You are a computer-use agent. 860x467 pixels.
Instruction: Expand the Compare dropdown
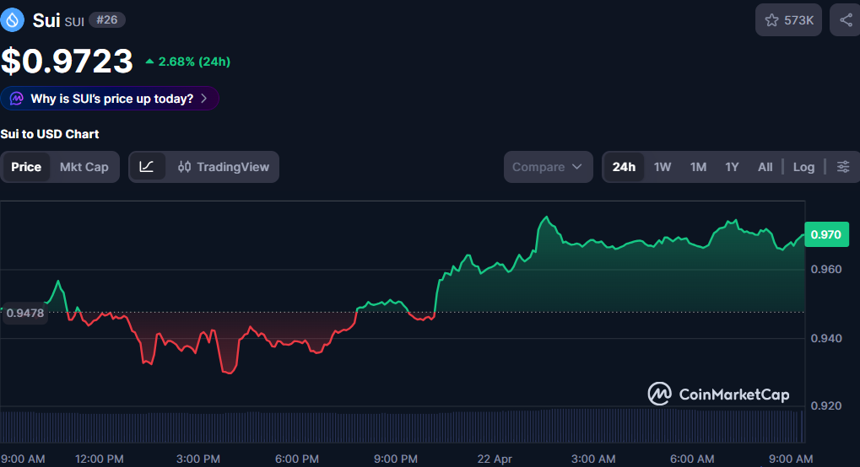(548, 167)
